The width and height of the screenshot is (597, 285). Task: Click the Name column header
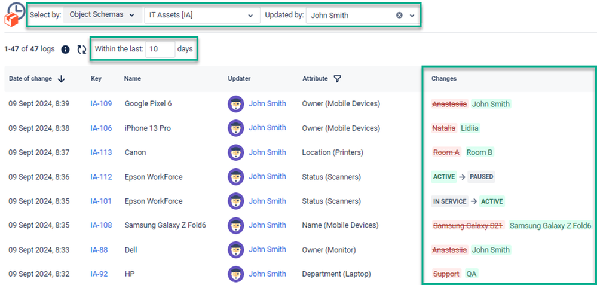point(133,79)
